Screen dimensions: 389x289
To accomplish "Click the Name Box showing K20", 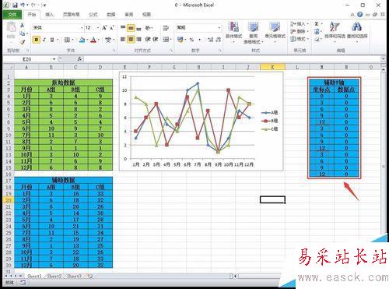I will (x=27, y=59).
